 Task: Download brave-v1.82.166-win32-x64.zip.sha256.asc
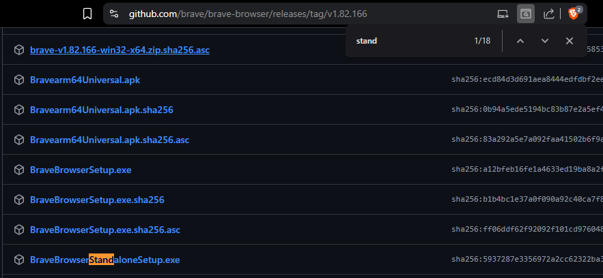pyautogui.click(x=120, y=50)
